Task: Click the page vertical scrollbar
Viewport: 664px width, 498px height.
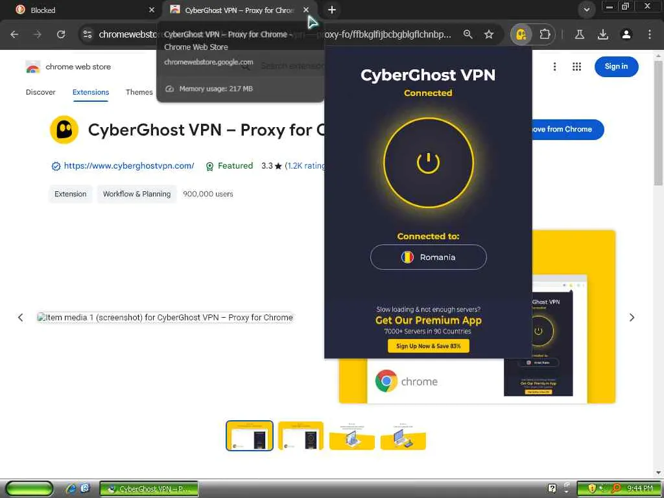Action: (x=658, y=123)
